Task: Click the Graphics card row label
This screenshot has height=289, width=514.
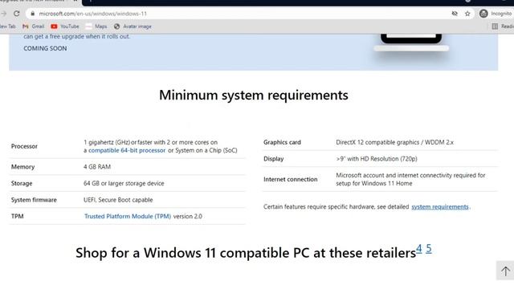Action: click(x=282, y=142)
